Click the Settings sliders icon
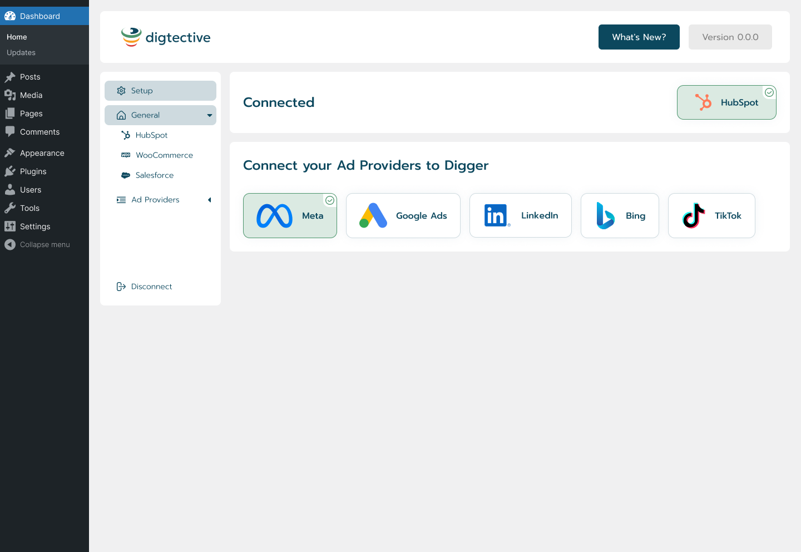Image resolution: width=801 pixels, height=552 pixels. pos(10,226)
